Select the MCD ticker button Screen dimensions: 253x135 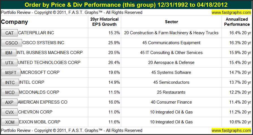(x=10, y=93)
